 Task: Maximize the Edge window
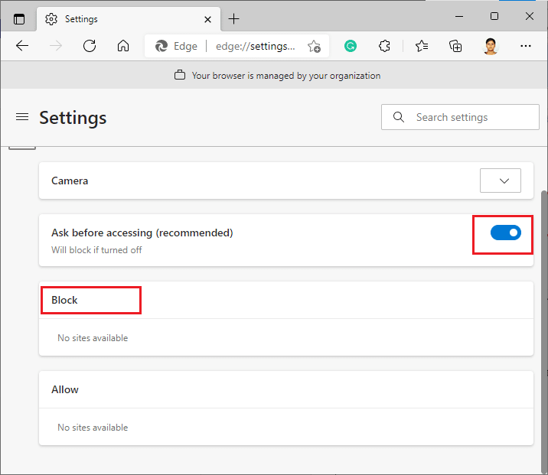tap(494, 16)
